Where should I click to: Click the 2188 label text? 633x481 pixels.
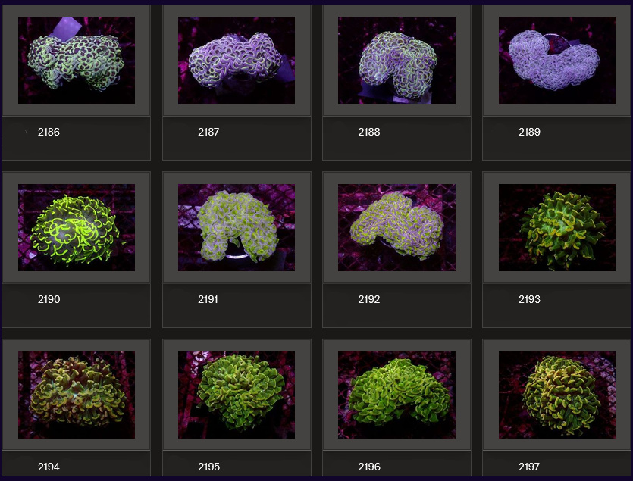[369, 132]
